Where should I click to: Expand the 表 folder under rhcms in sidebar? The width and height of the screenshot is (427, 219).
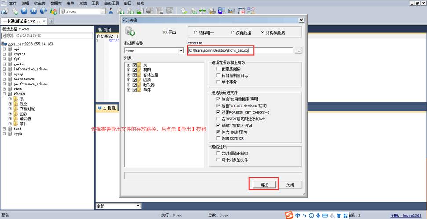pyautogui.click(x=10, y=99)
